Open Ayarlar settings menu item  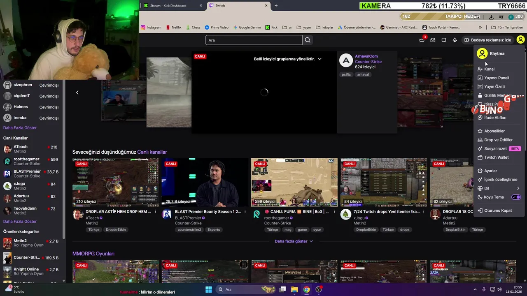click(x=499, y=171)
